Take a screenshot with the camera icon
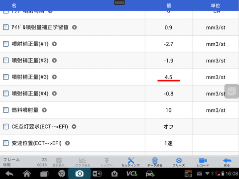 click(79, 174)
